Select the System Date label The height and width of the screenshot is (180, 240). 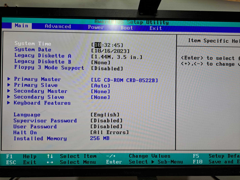33,49
